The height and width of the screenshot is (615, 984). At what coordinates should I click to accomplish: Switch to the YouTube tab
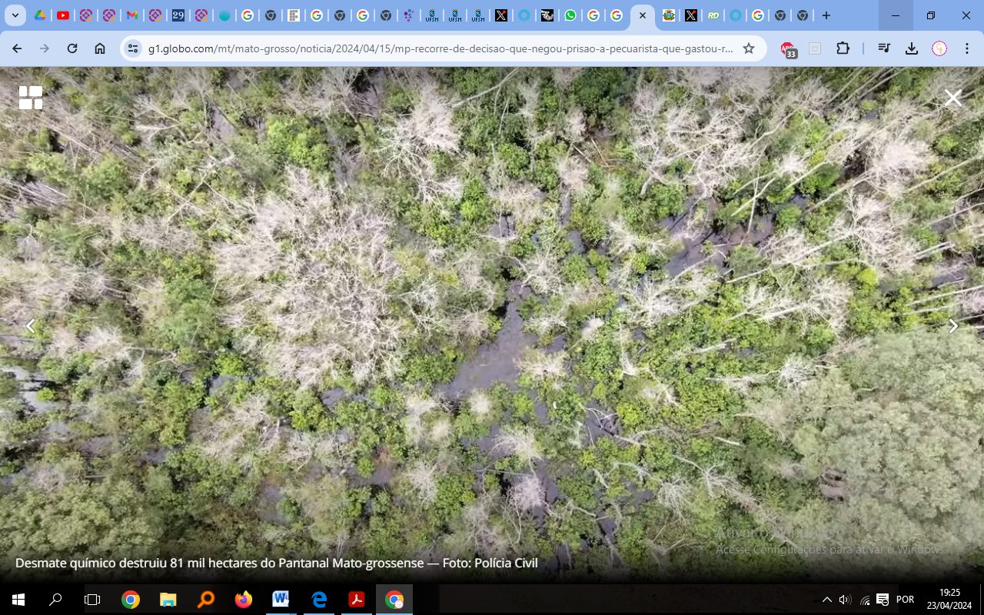click(x=63, y=15)
